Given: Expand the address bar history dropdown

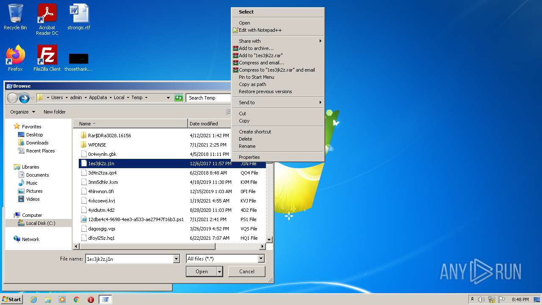Looking at the screenshot, I should point(168,98).
